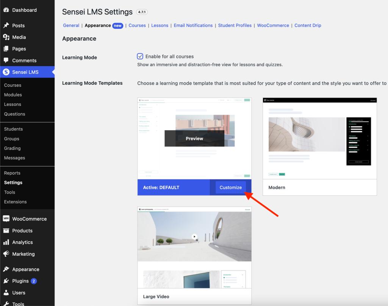This screenshot has width=388, height=306.
Task: Click the Large Video template name label
Action: click(156, 297)
